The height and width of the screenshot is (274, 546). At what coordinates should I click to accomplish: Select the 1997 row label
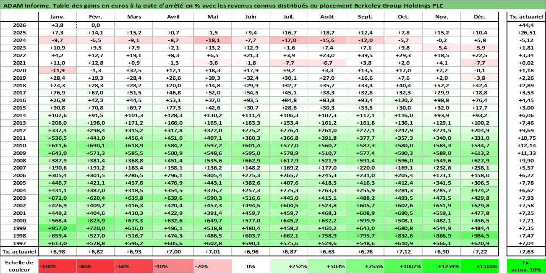click(19, 244)
